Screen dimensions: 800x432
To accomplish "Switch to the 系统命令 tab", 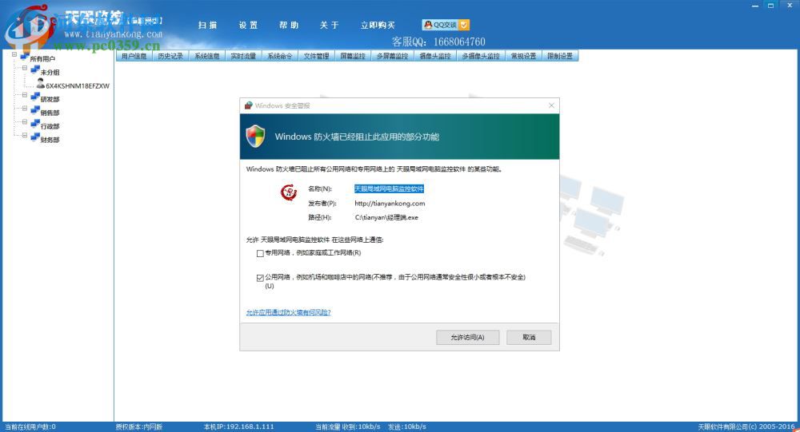I will [x=280, y=56].
